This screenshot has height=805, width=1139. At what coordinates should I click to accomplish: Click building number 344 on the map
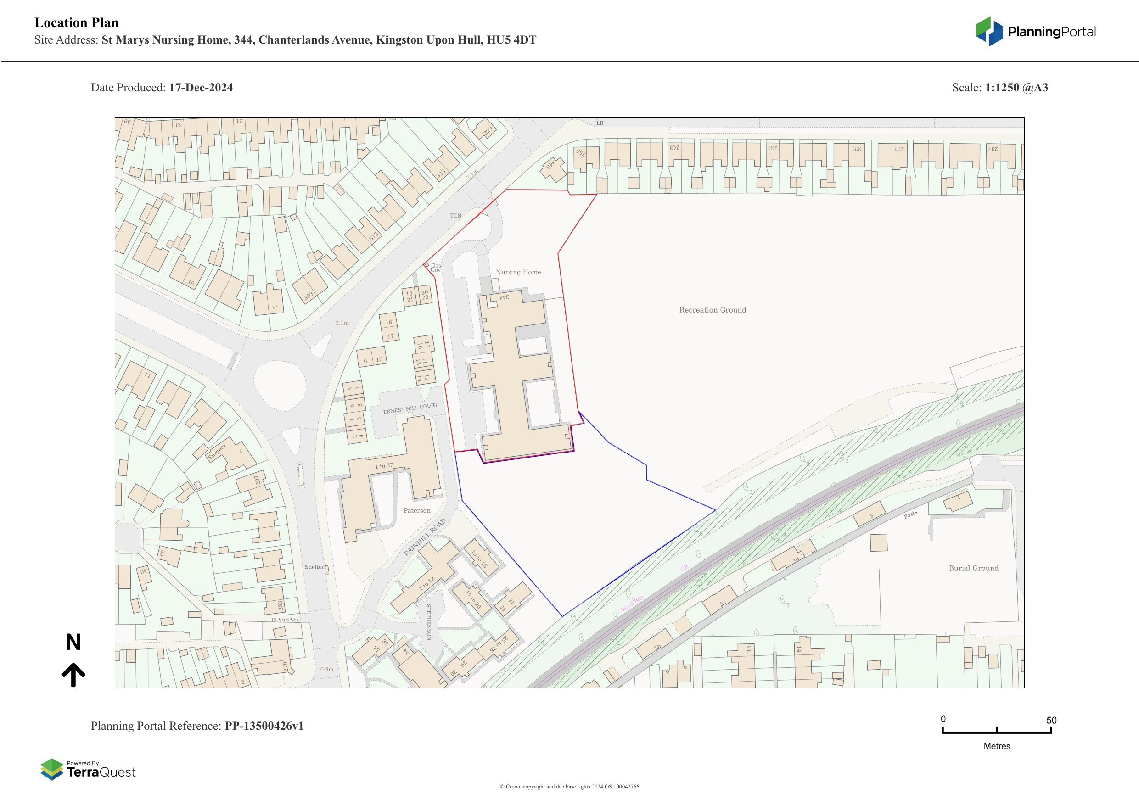(504, 297)
